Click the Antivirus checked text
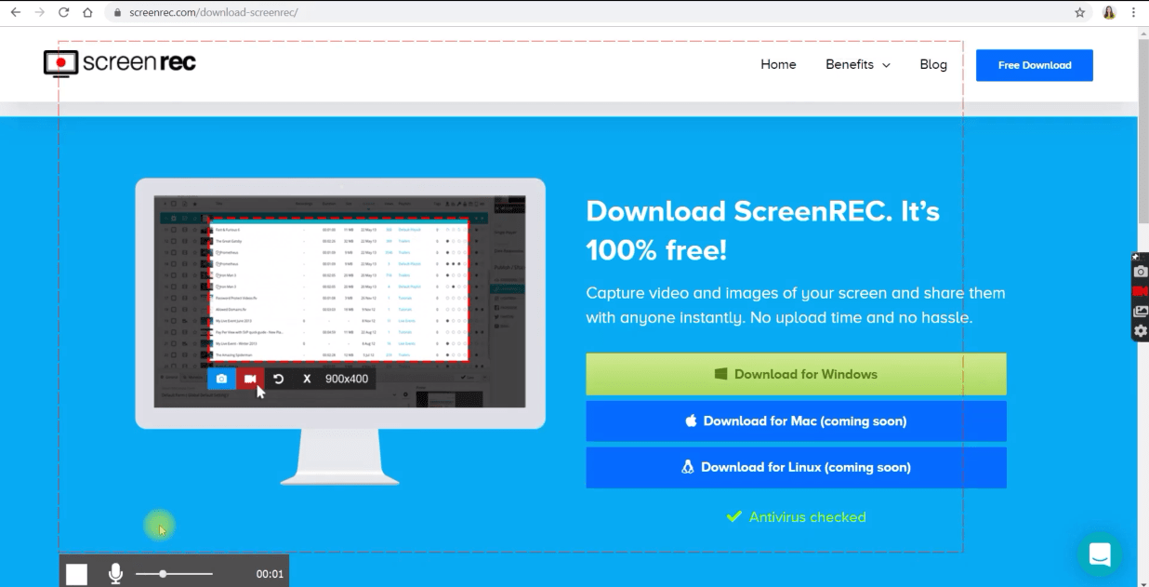 807,517
